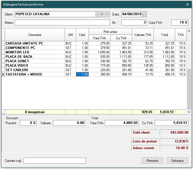Click the row indicator arrow for TASTATURA + MOUSE
The image size is (193, 169).
pos(3,74)
